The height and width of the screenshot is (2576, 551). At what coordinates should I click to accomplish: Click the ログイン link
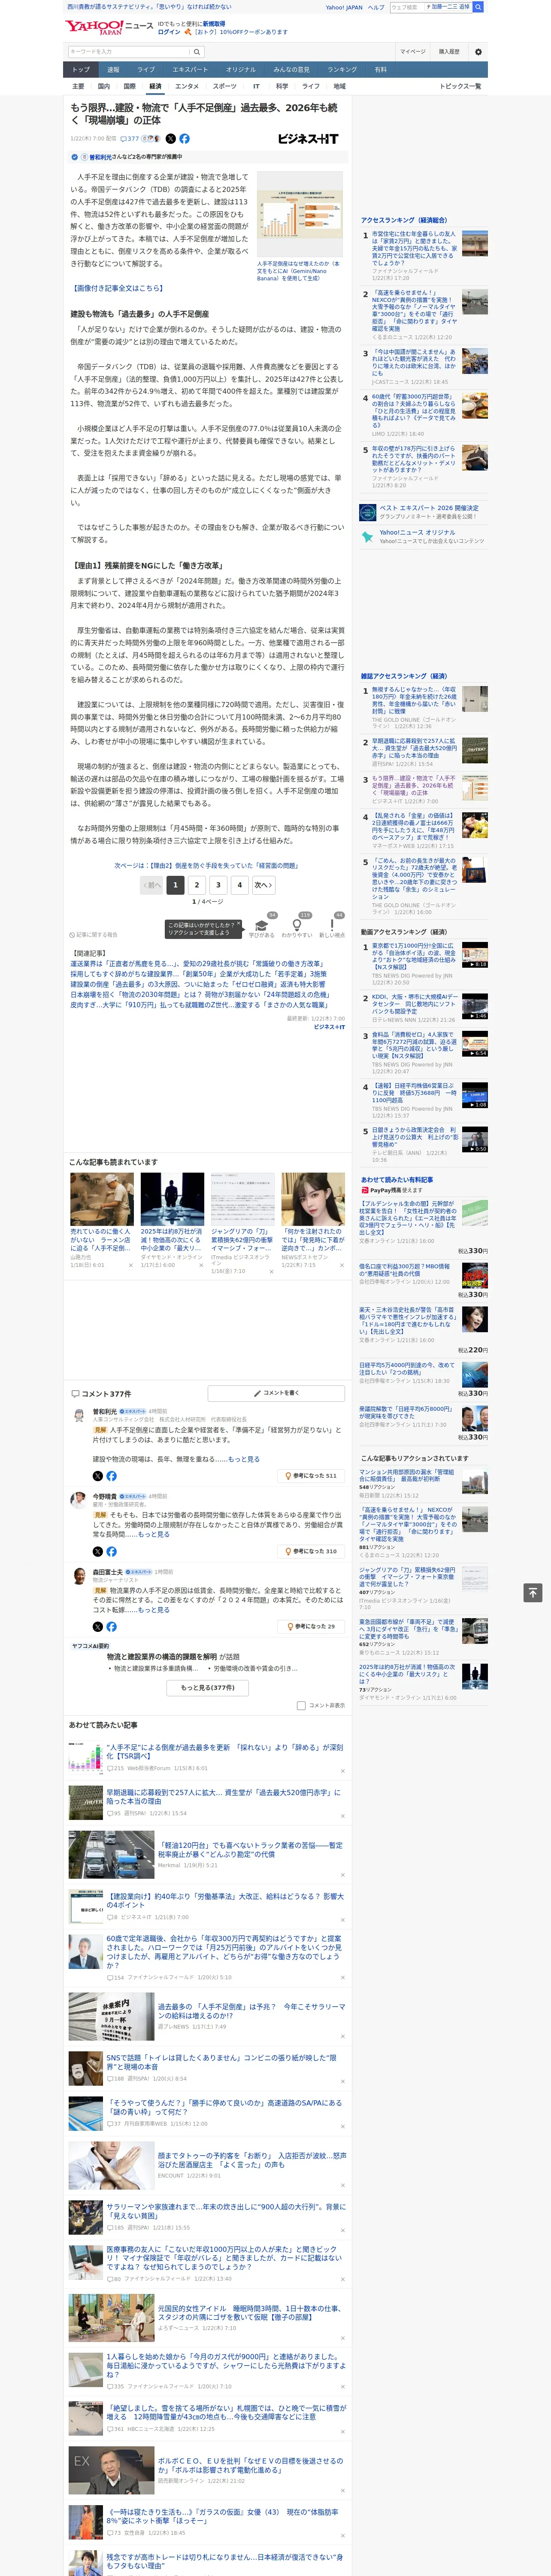(x=169, y=32)
